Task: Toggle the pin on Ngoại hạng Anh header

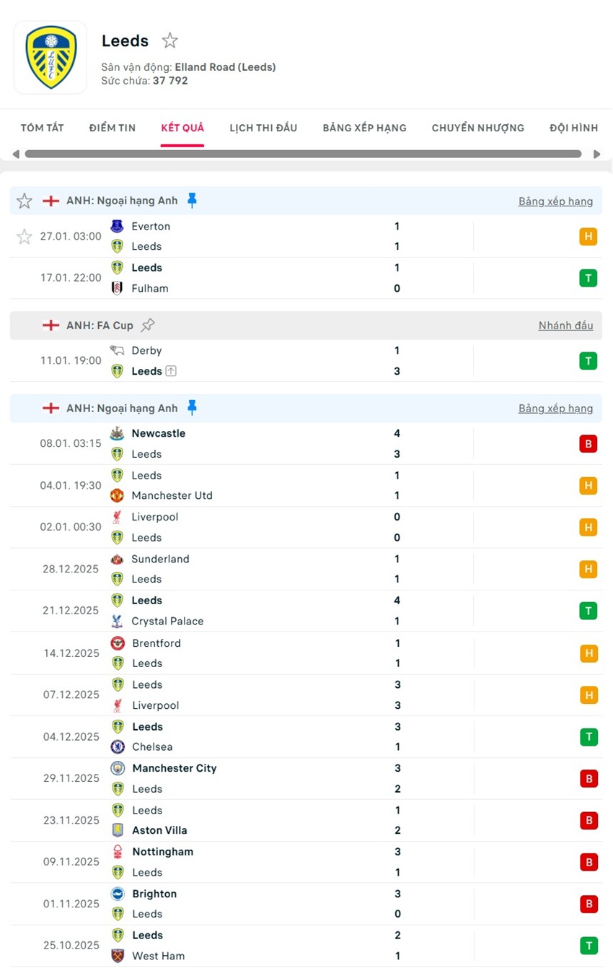Action: tap(193, 200)
